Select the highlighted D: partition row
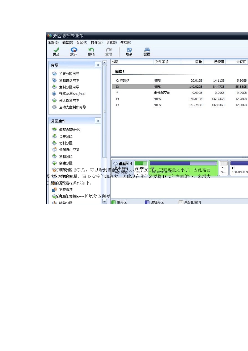The width and height of the screenshot is (248, 351). 180,87
